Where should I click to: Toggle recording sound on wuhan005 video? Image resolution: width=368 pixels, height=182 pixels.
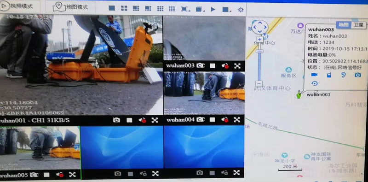[x=60, y=175]
